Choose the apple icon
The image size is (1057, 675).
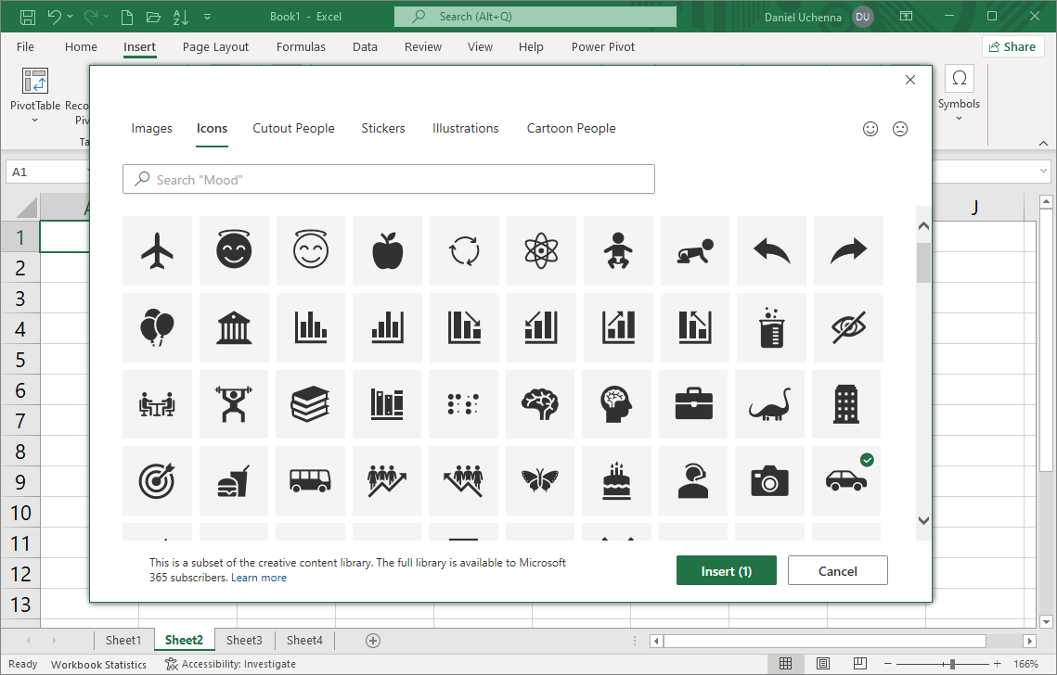(x=387, y=250)
